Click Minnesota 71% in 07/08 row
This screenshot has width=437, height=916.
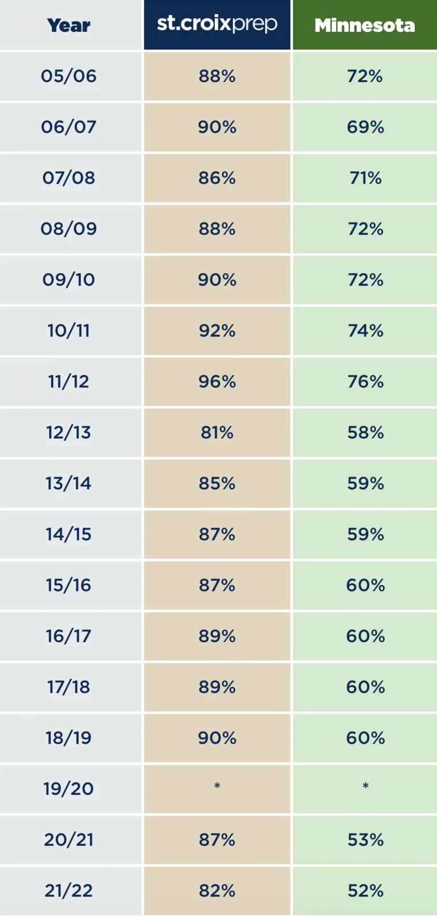[x=365, y=178]
